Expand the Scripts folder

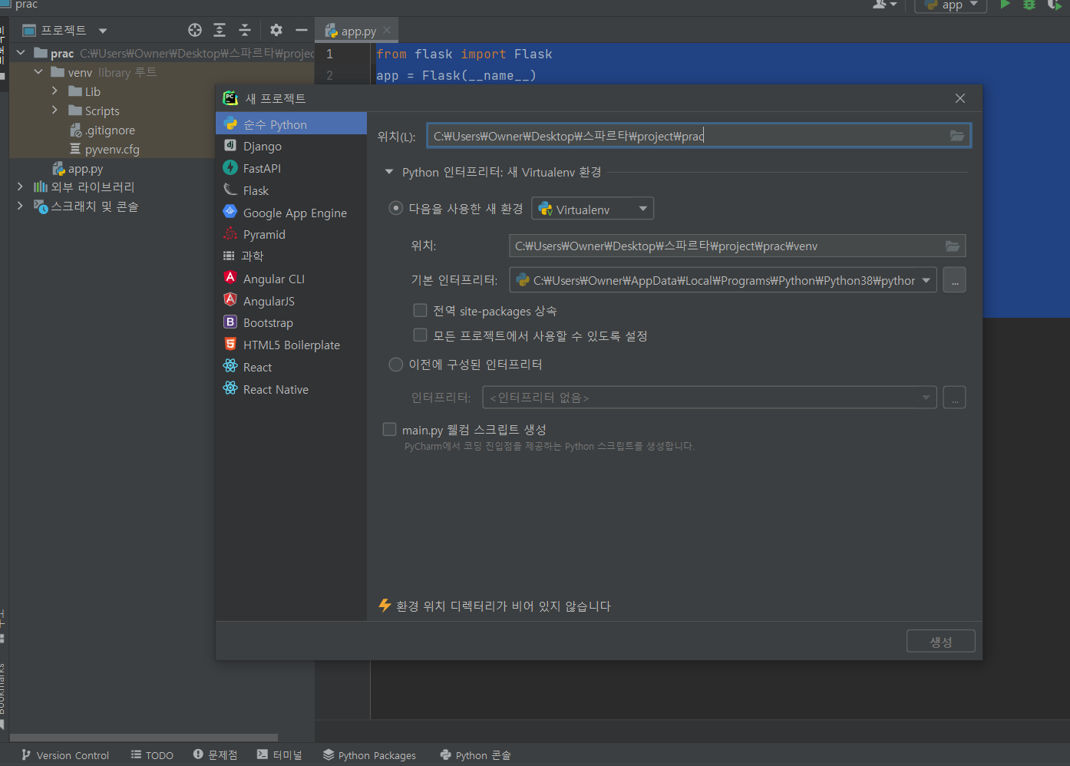[54, 110]
